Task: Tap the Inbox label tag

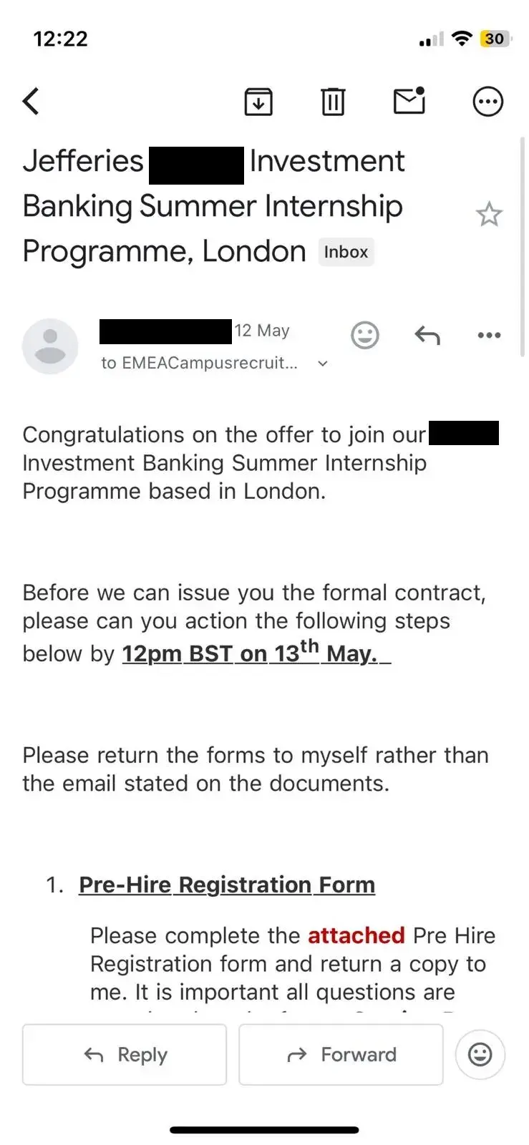Action: click(346, 252)
